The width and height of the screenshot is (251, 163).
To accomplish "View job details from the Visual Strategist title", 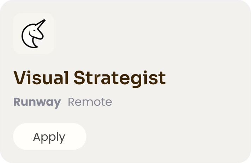I will pyautogui.click(x=89, y=78).
